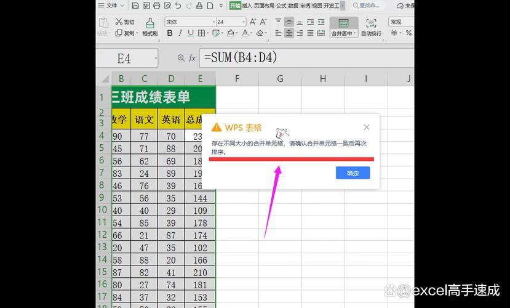Click the Name Box showing E4

127,59
